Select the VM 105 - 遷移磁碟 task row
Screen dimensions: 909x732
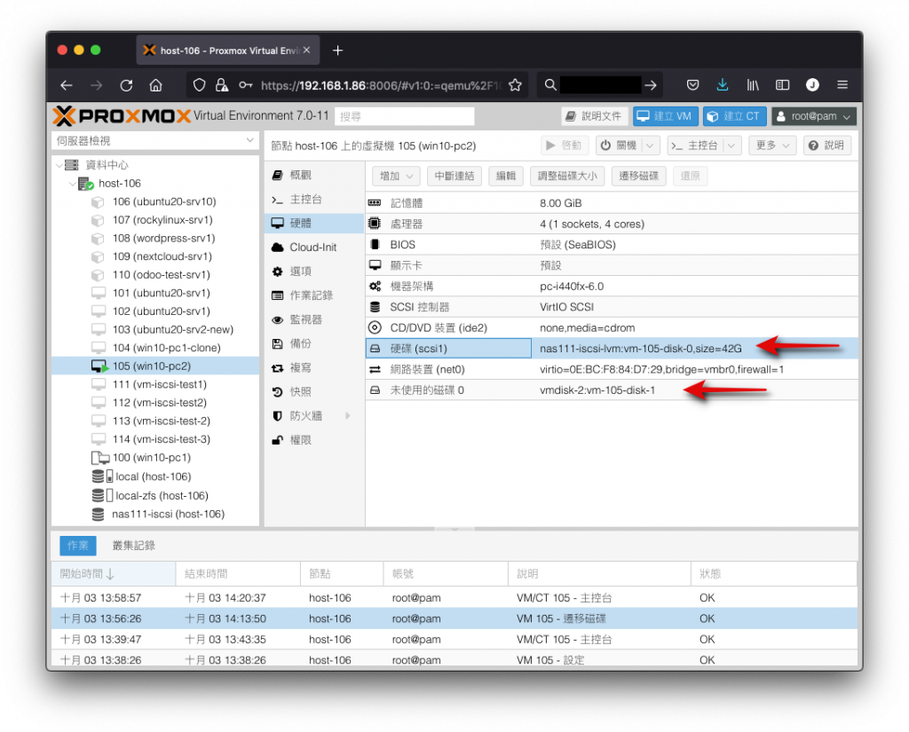coord(454,619)
